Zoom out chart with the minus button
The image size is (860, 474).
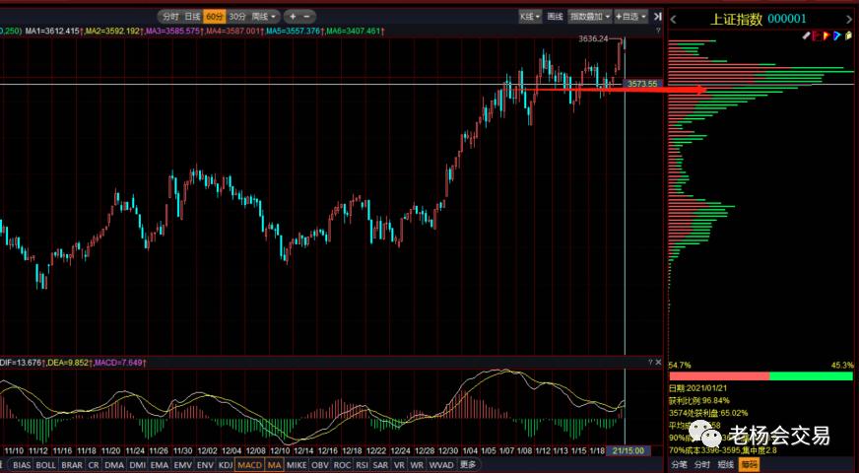(x=307, y=17)
